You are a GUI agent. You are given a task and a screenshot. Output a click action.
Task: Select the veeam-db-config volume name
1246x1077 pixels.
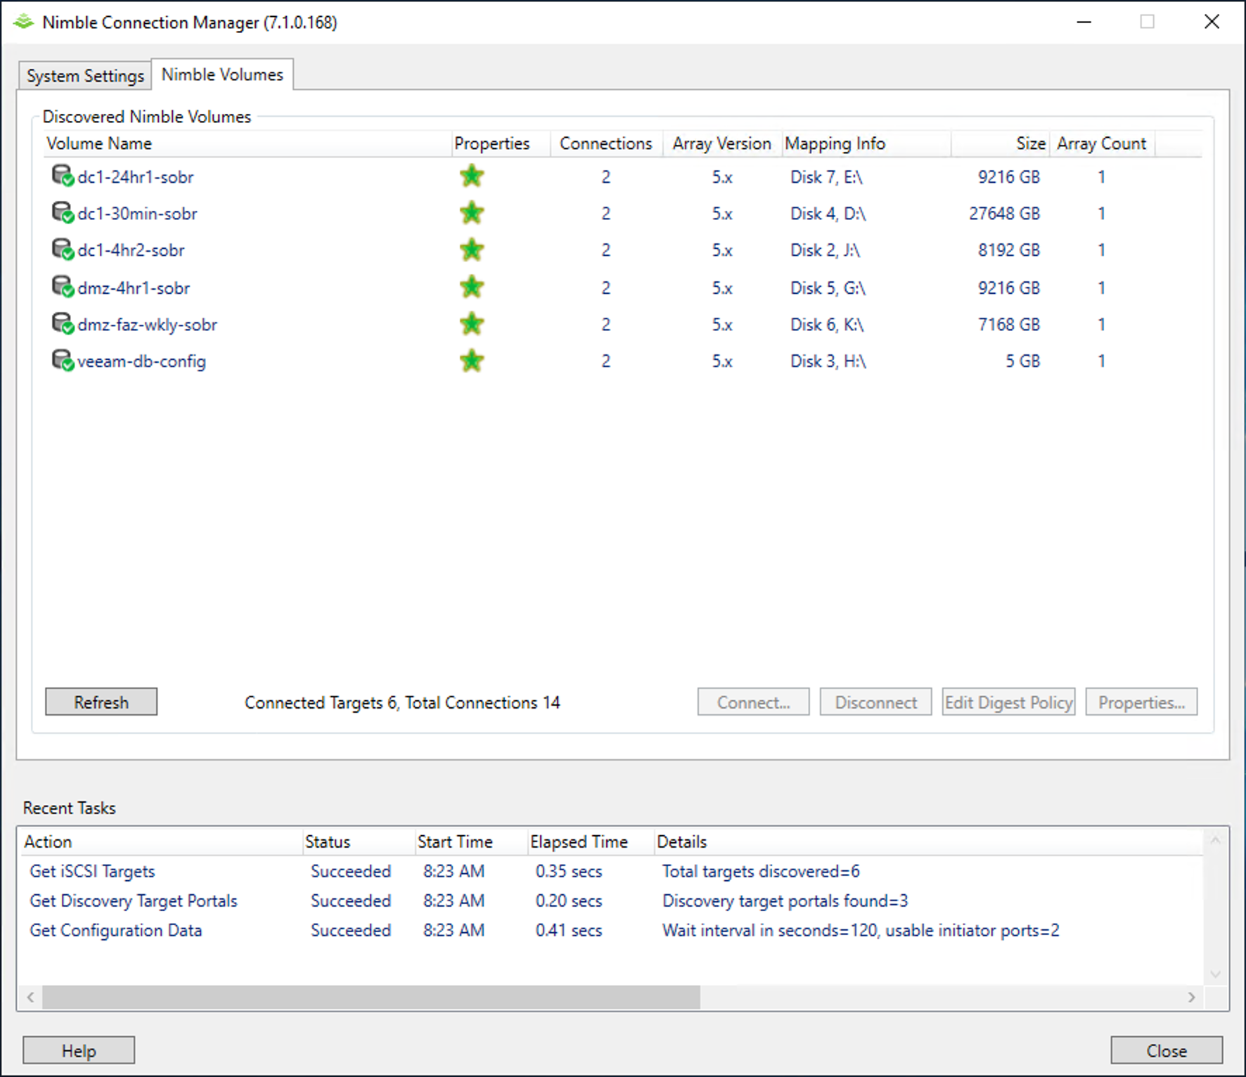tap(141, 361)
